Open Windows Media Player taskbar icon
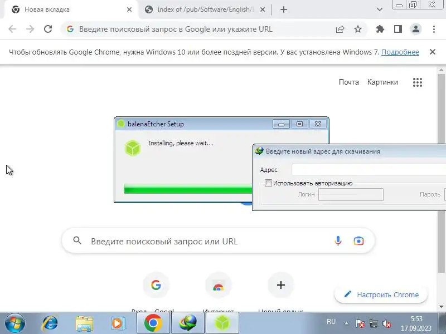This screenshot has height=334, width=446. pos(117,323)
